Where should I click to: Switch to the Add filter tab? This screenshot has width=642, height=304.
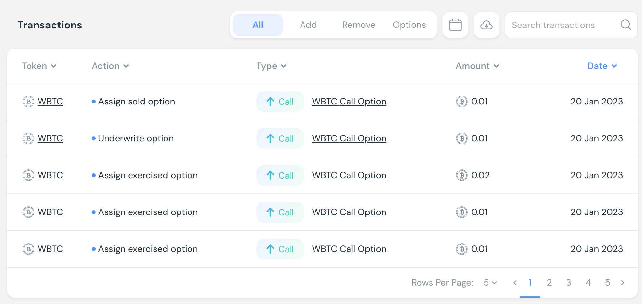tap(308, 25)
